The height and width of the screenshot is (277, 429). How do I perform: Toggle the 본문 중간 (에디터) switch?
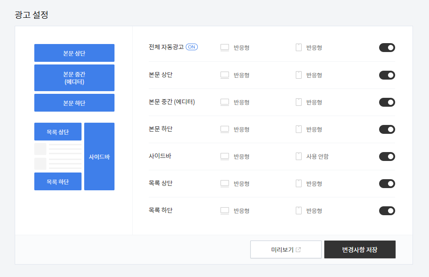pyautogui.click(x=387, y=102)
